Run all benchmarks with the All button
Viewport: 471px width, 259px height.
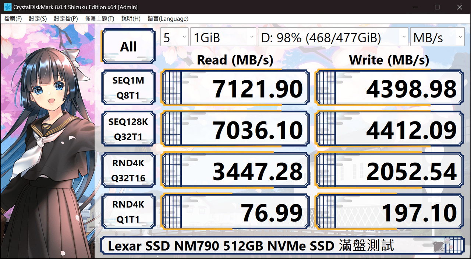[x=128, y=46]
